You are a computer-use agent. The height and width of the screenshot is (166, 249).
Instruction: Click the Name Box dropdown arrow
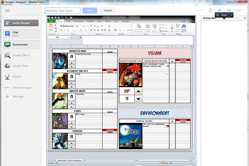[69, 37]
